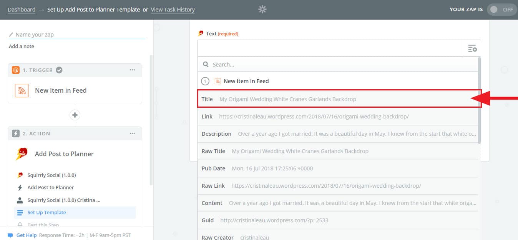
Task: Toggle the Your Zap Is OFF switch
Action: pos(502,10)
